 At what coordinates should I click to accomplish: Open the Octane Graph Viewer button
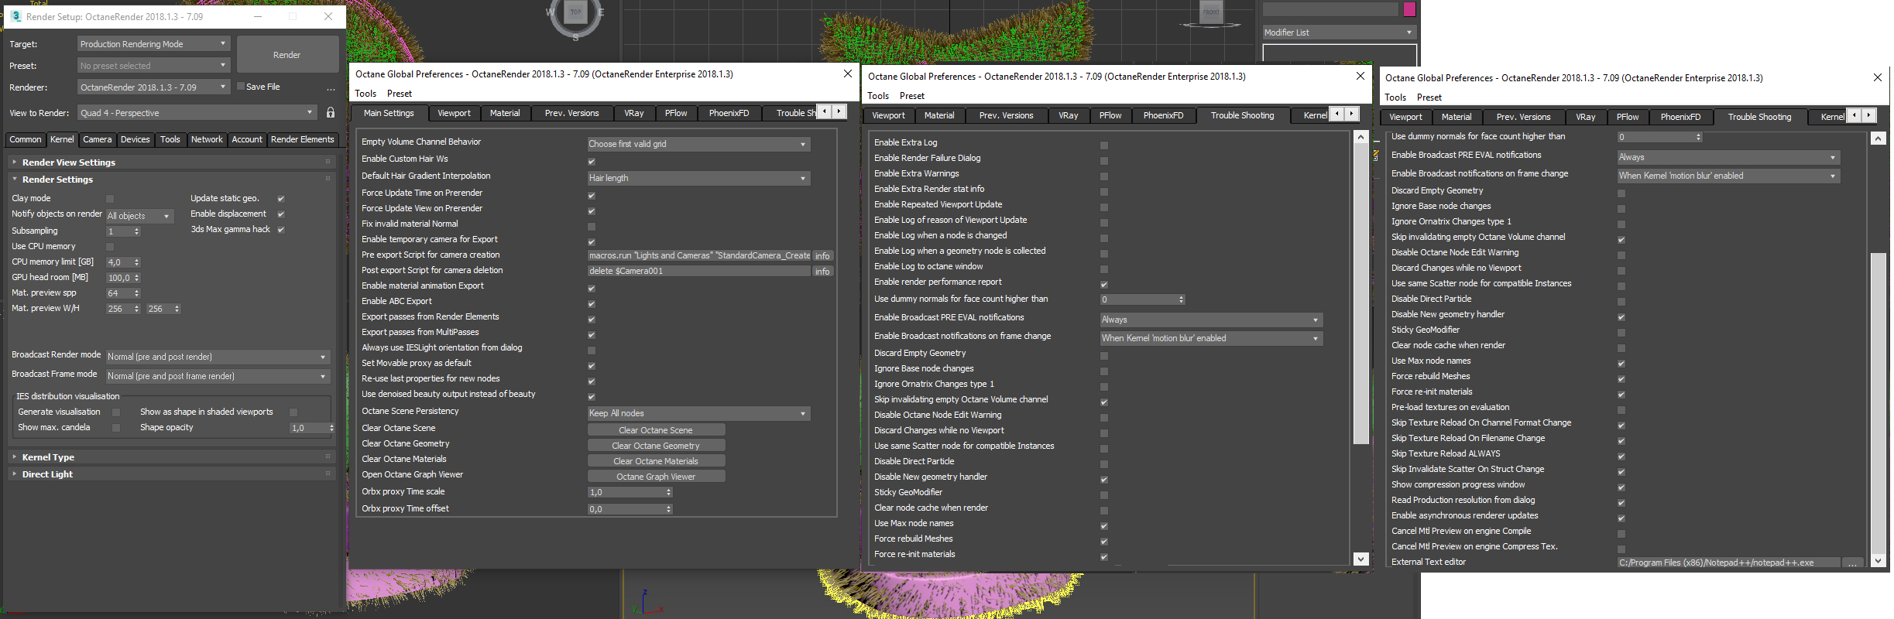(x=656, y=477)
